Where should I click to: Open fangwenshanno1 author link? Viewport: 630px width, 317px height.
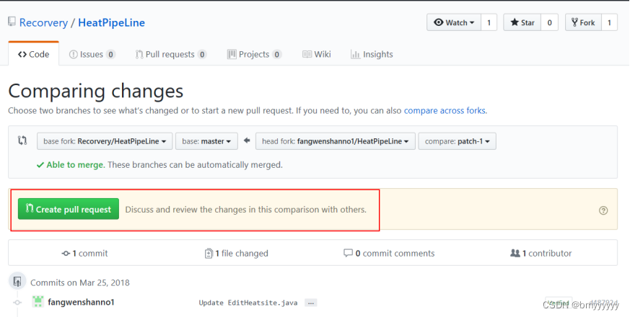81,302
